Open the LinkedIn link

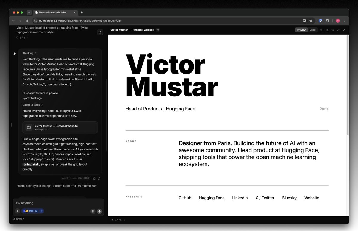point(240,198)
